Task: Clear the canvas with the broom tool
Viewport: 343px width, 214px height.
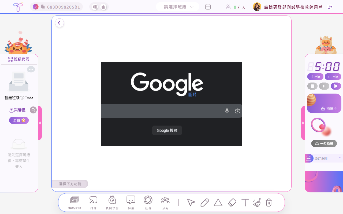Action: (x=257, y=202)
